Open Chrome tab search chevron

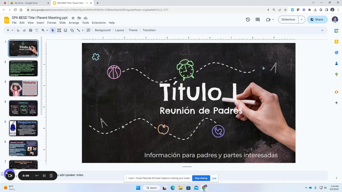point(313,3)
